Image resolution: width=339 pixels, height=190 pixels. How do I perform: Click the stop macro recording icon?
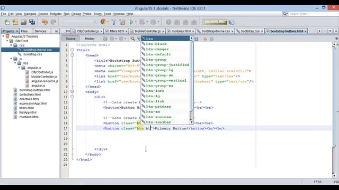click(212, 39)
